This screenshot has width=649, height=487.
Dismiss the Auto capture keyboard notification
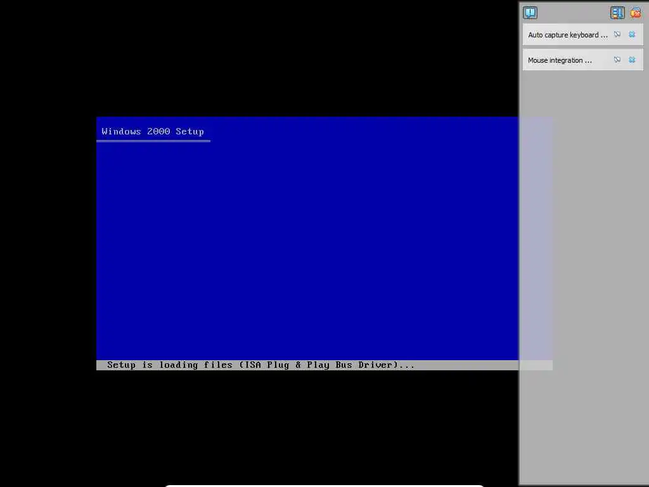pyautogui.click(x=632, y=35)
